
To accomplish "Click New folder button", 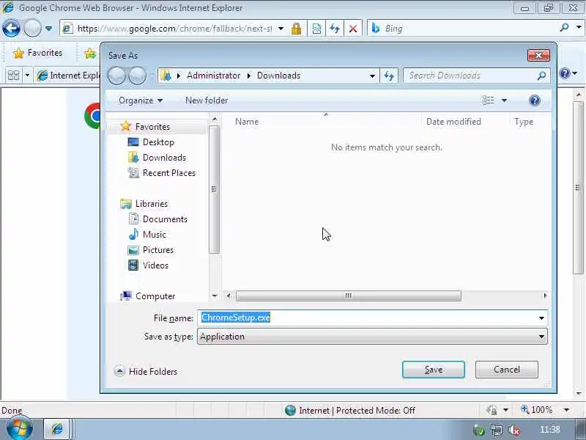I will coord(207,100).
